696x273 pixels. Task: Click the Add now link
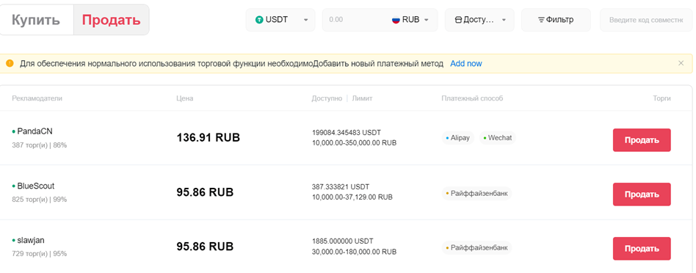(x=466, y=63)
